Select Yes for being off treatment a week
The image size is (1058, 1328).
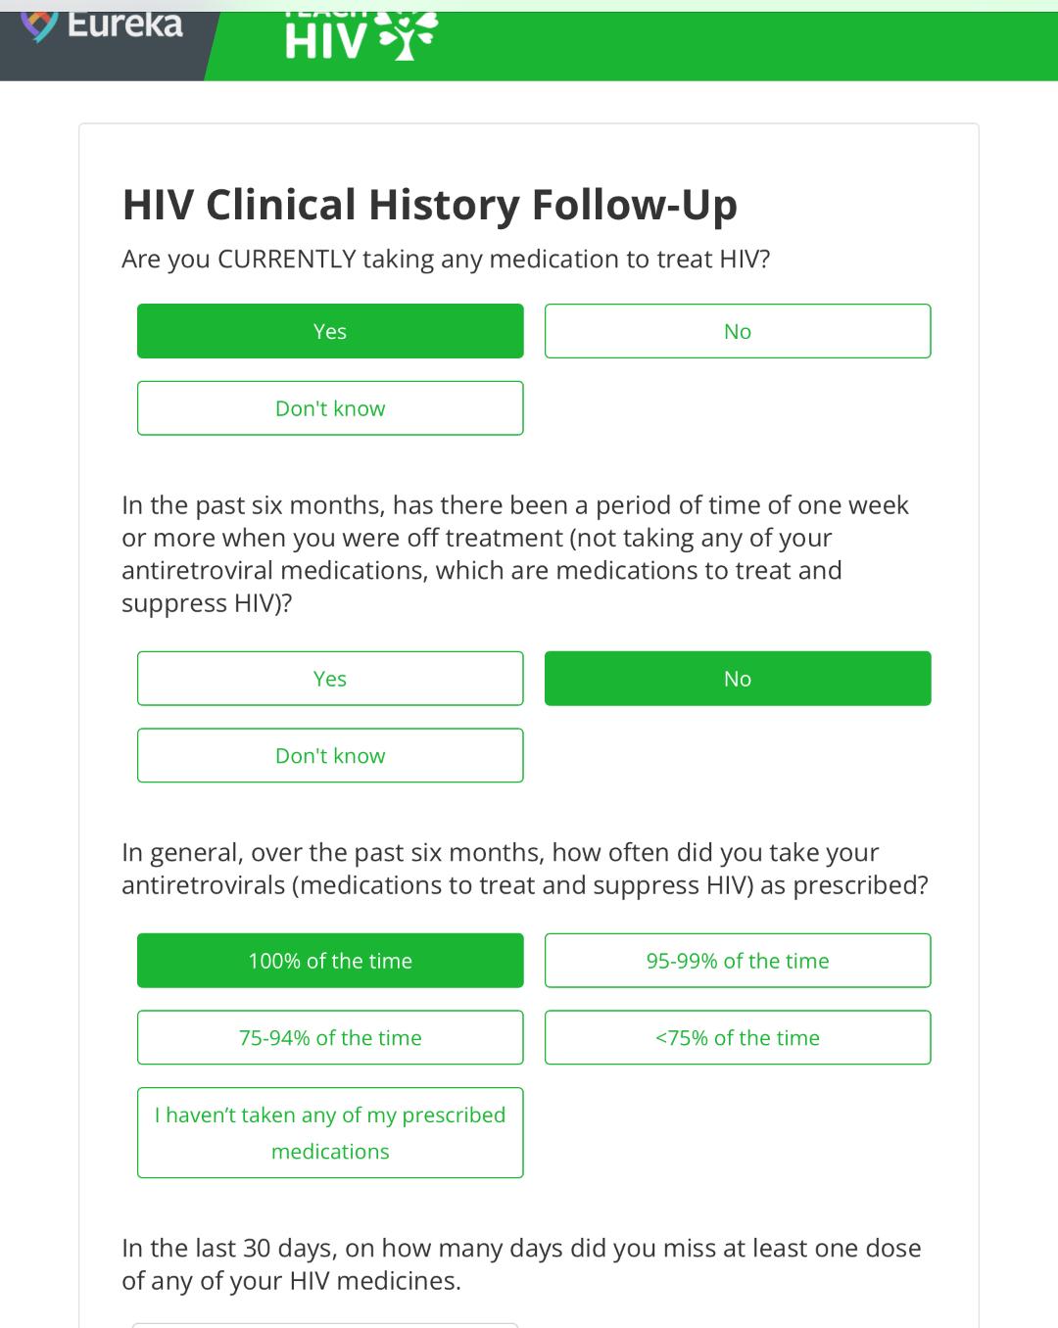pos(330,679)
